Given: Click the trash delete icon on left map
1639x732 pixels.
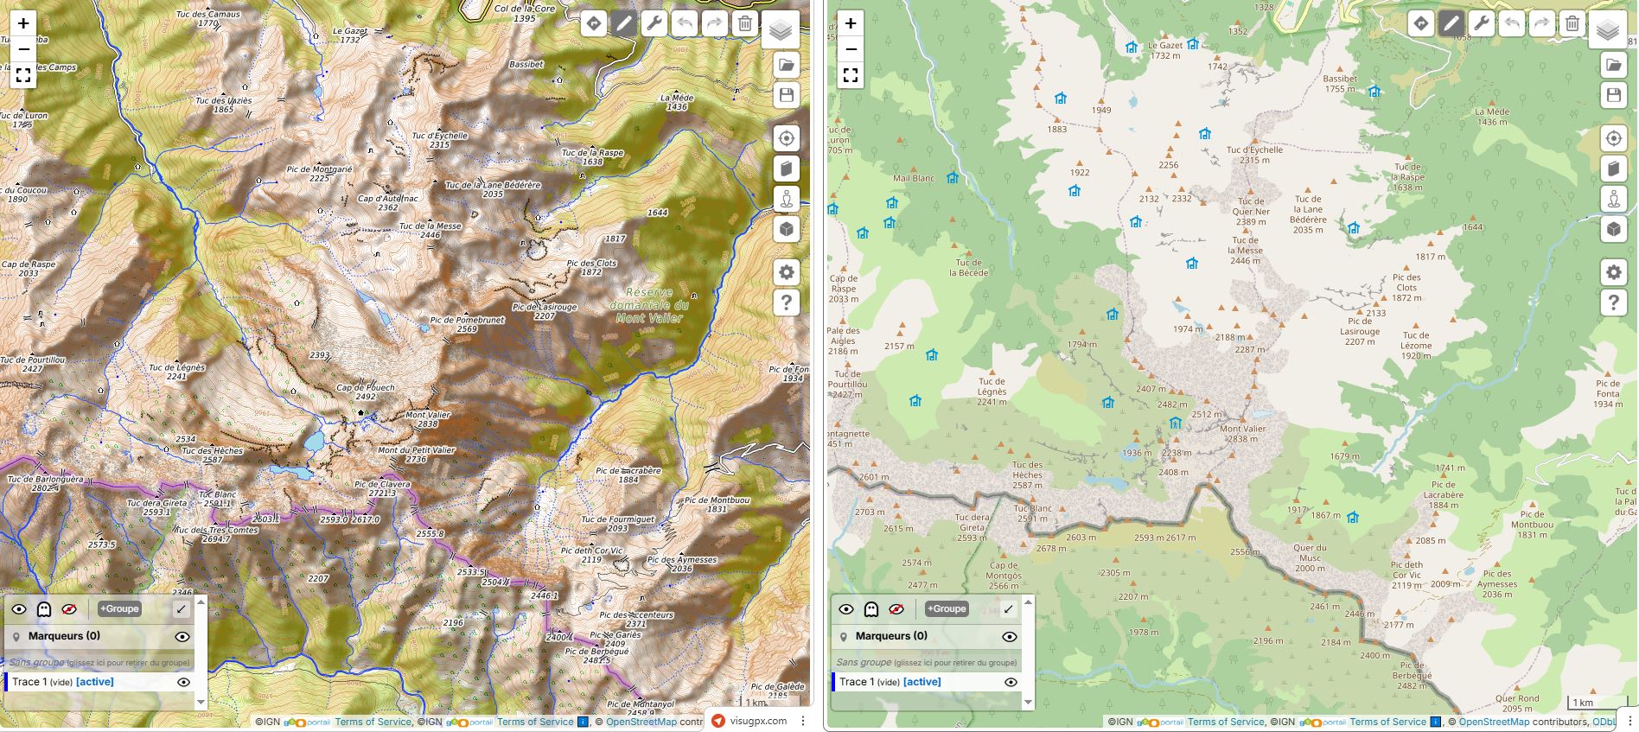Looking at the screenshot, I should point(744,23).
